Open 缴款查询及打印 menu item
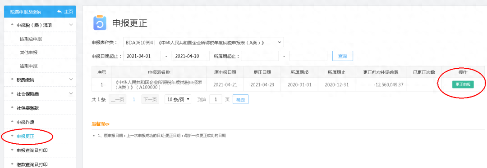Screen dimensions: 487x168 (x=32, y=164)
